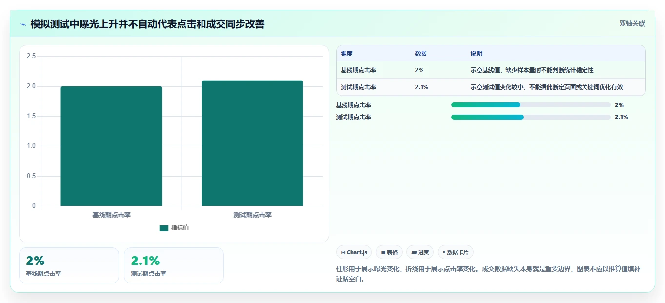
Task: Click the 测试期点击率 bar in chart
Action: pos(252,143)
